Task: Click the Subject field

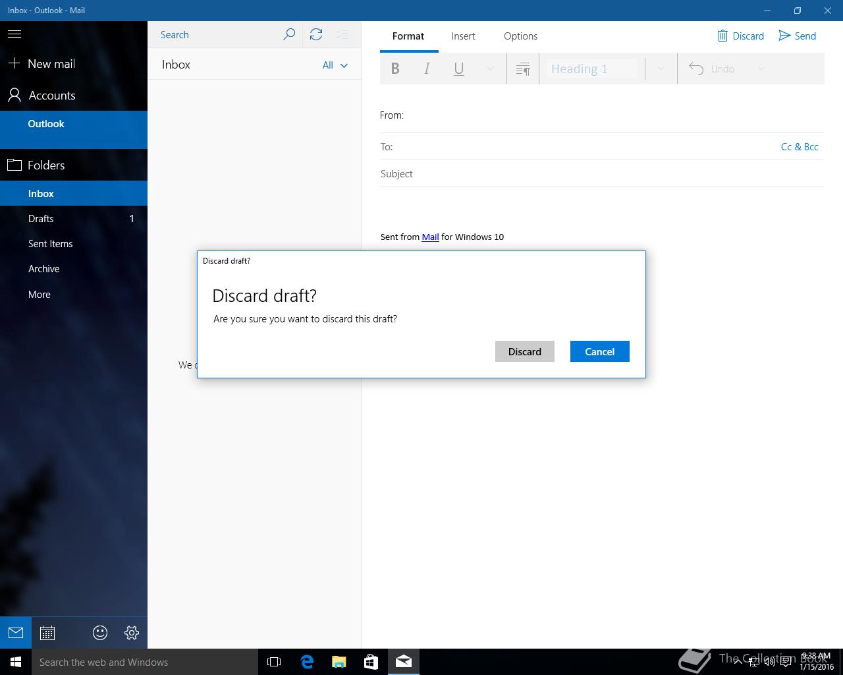Action: (602, 173)
